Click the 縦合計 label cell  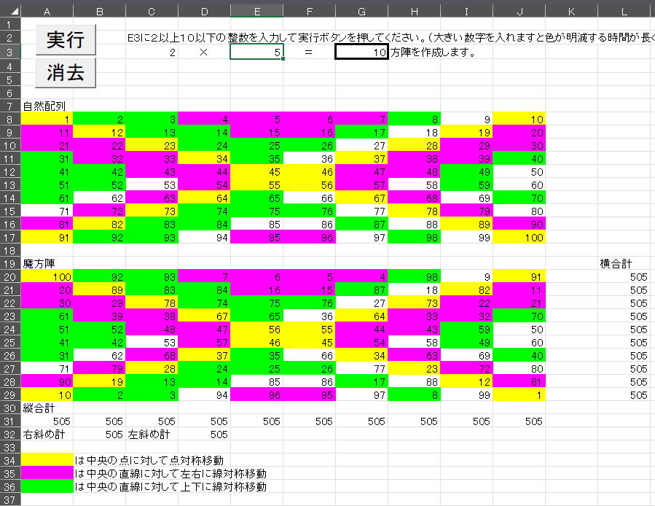47,407
